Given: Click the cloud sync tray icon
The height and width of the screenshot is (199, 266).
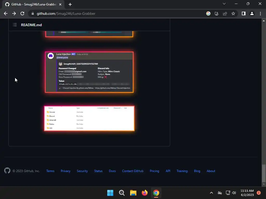Looking at the screenshot, I should pyautogui.click(x=220, y=193).
